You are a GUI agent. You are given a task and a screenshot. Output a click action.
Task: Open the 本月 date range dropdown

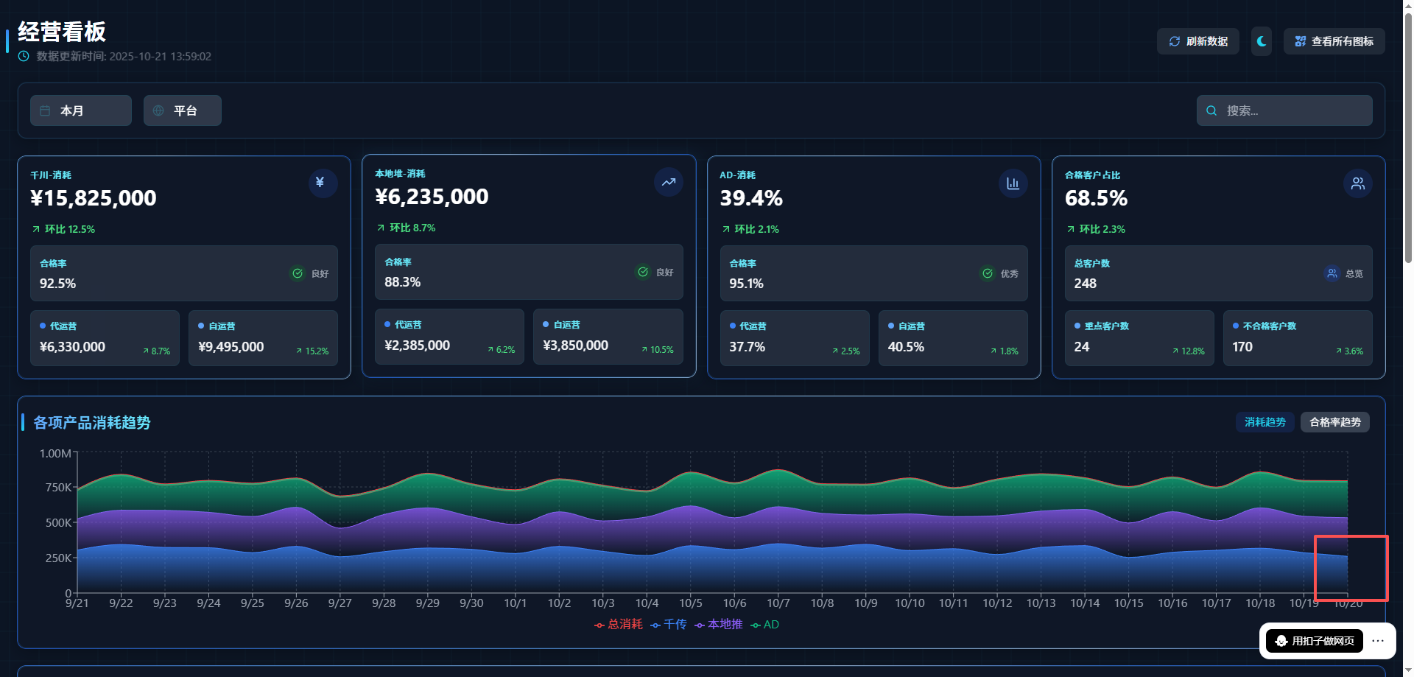[x=81, y=111]
